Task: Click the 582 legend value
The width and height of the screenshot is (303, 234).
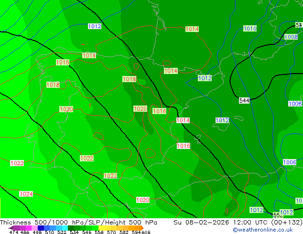Action: click(x=124, y=232)
